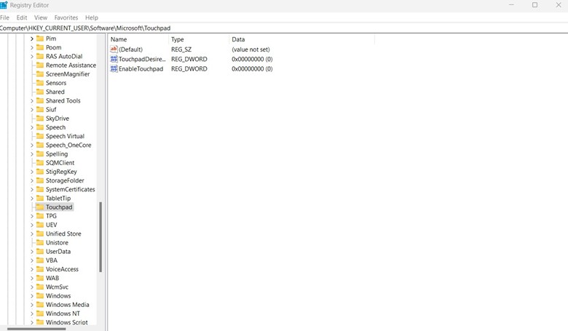Image resolution: width=568 pixels, height=331 pixels.
Task: Expand the Siuf key
Action: (x=32, y=109)
